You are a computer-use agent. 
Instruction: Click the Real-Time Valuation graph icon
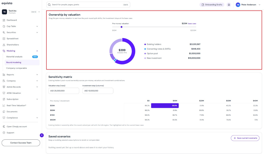[4, 105]
